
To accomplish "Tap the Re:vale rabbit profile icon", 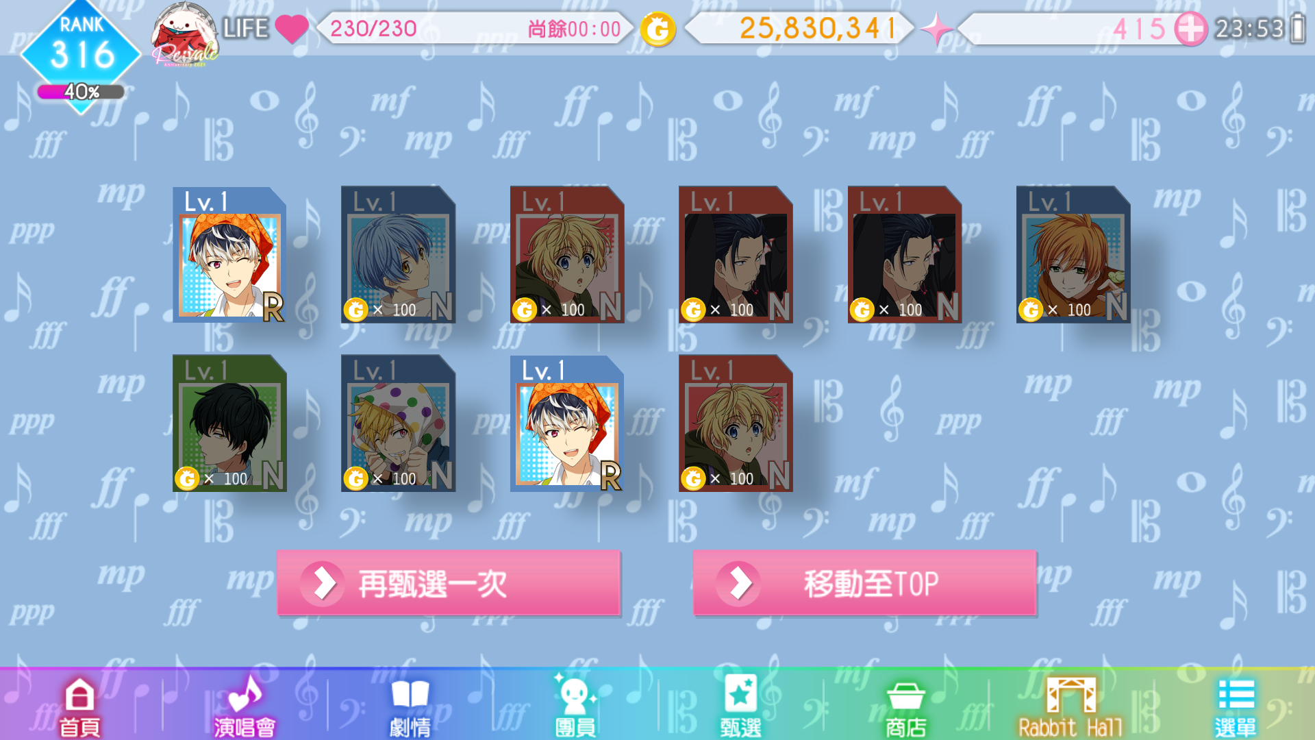I will click(x=184, y=34).
